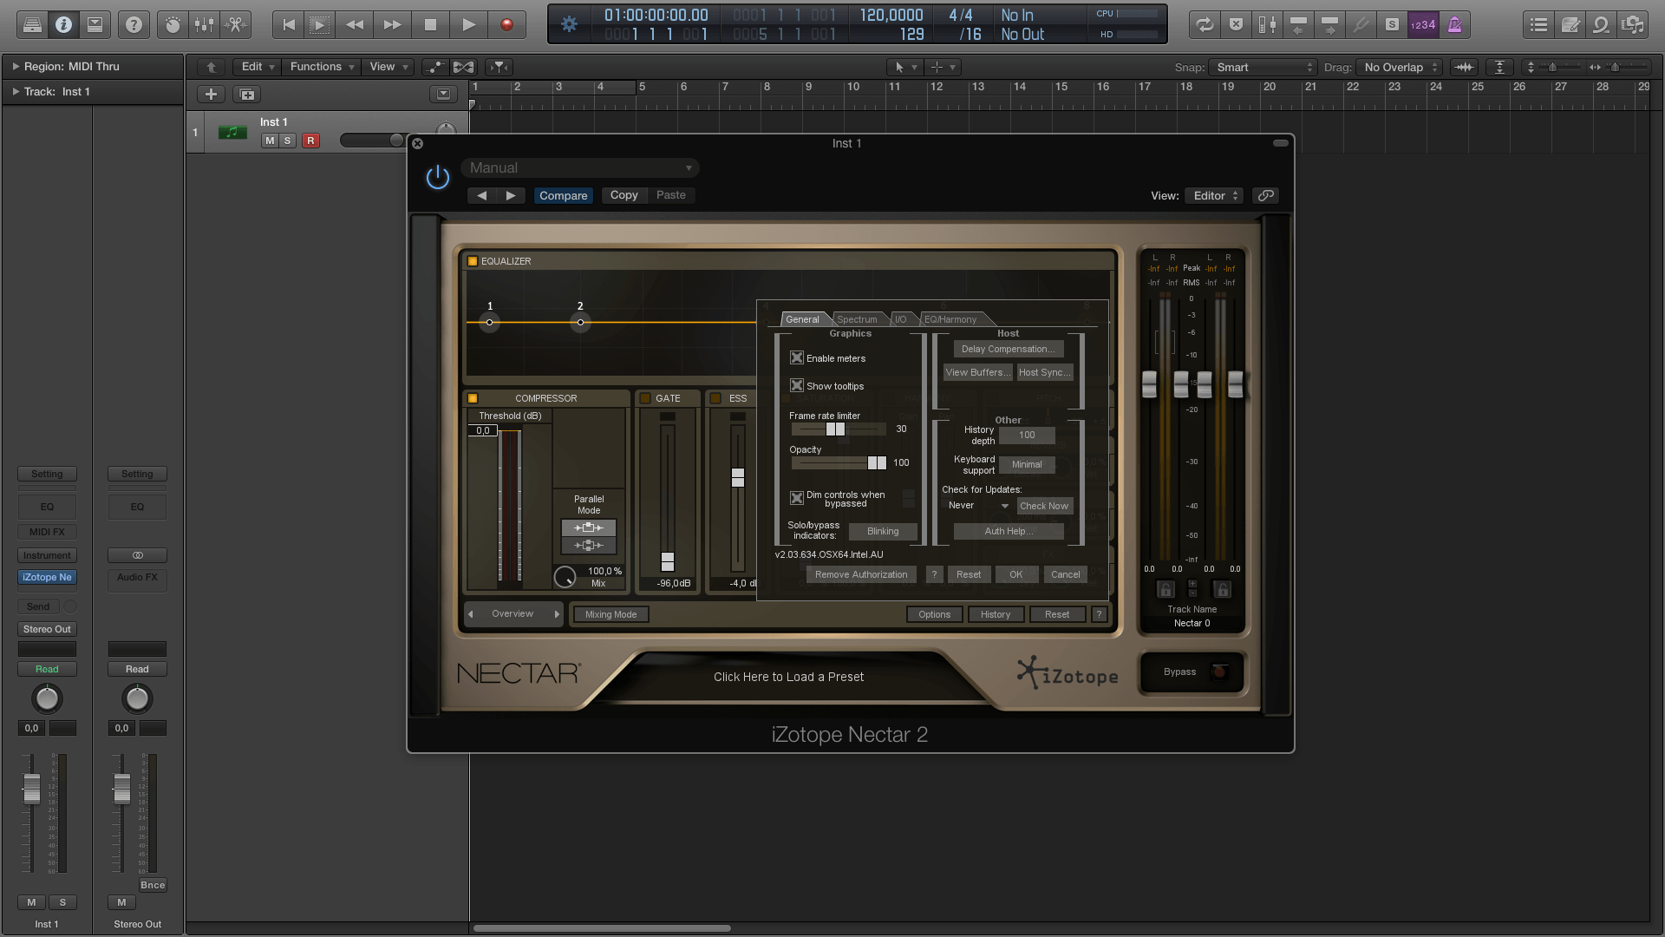Toggle the Metronome click button
This screenshot has height=937, width=1665.
(x=1454, y=25)
